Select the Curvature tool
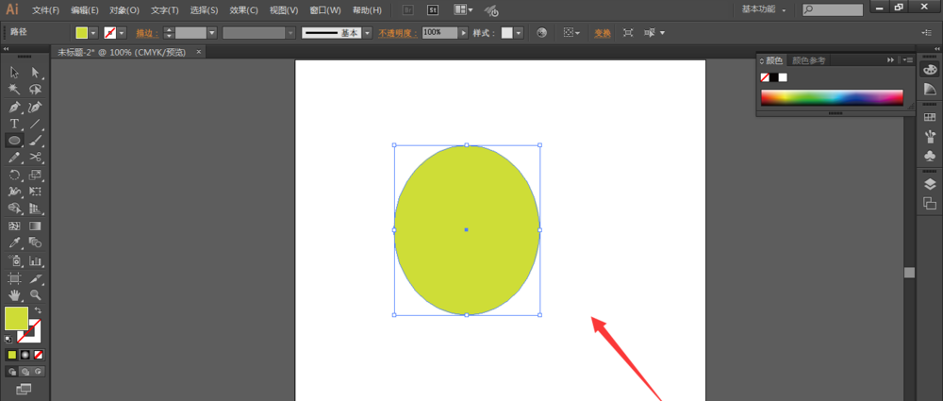Viewport: 943px width, 401px height. coord(36,108)
